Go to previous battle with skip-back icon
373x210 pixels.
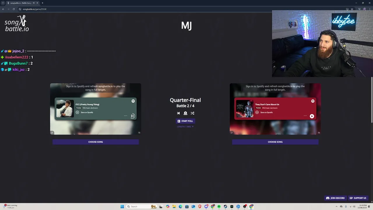click(x=178, y=113)
